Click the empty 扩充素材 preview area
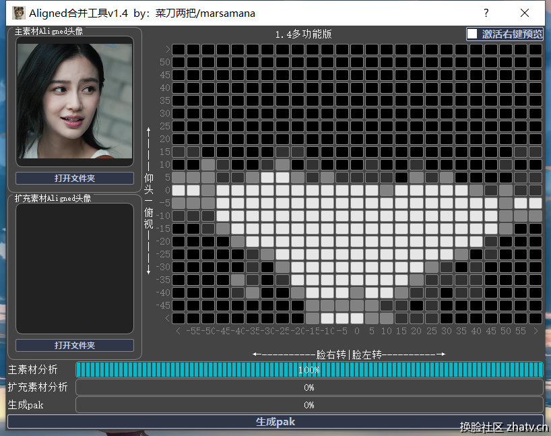The image size is (551, 436). click(x=75, y=268)
